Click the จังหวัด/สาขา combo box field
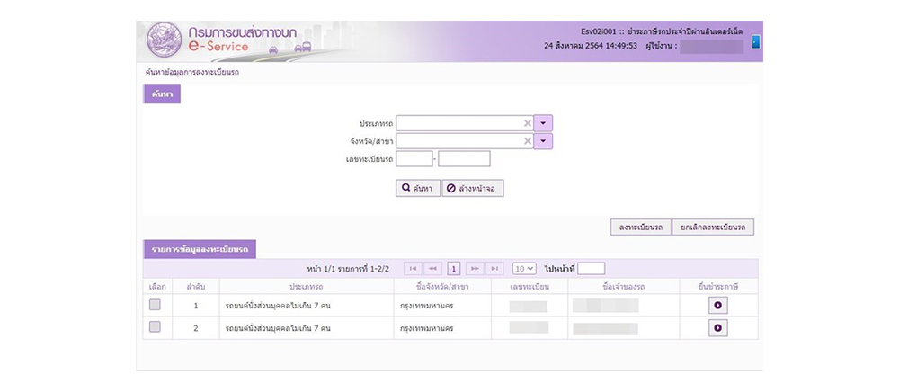The image size is (899, 392). [465, 141]
